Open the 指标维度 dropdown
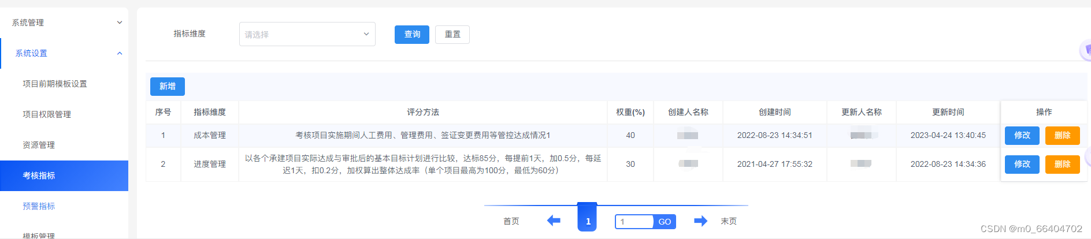Image resolution: width=1091 pixels, height=239 pixels. pos(307,34)
